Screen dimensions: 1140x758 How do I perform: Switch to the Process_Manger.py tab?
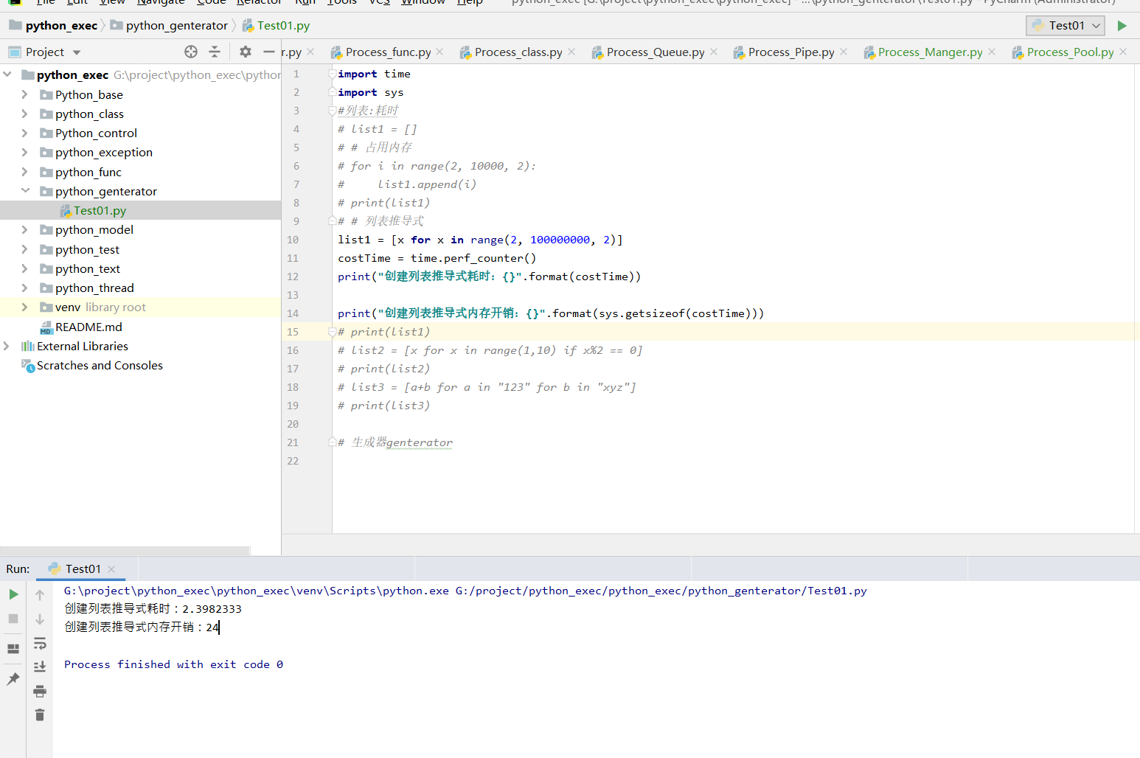[x=930, y=52]
